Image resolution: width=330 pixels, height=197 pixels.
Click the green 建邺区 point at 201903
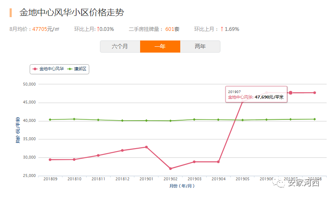tap(194, 119)
